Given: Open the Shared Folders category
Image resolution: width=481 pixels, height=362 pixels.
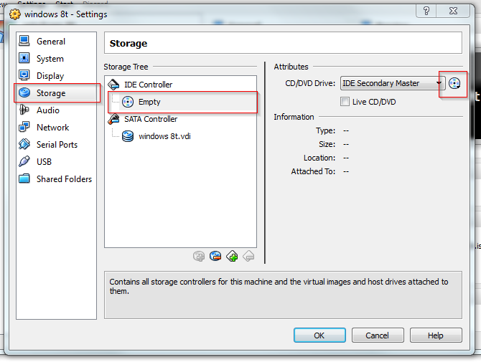Looking at the screenshot, I should [x=56, y=178].
